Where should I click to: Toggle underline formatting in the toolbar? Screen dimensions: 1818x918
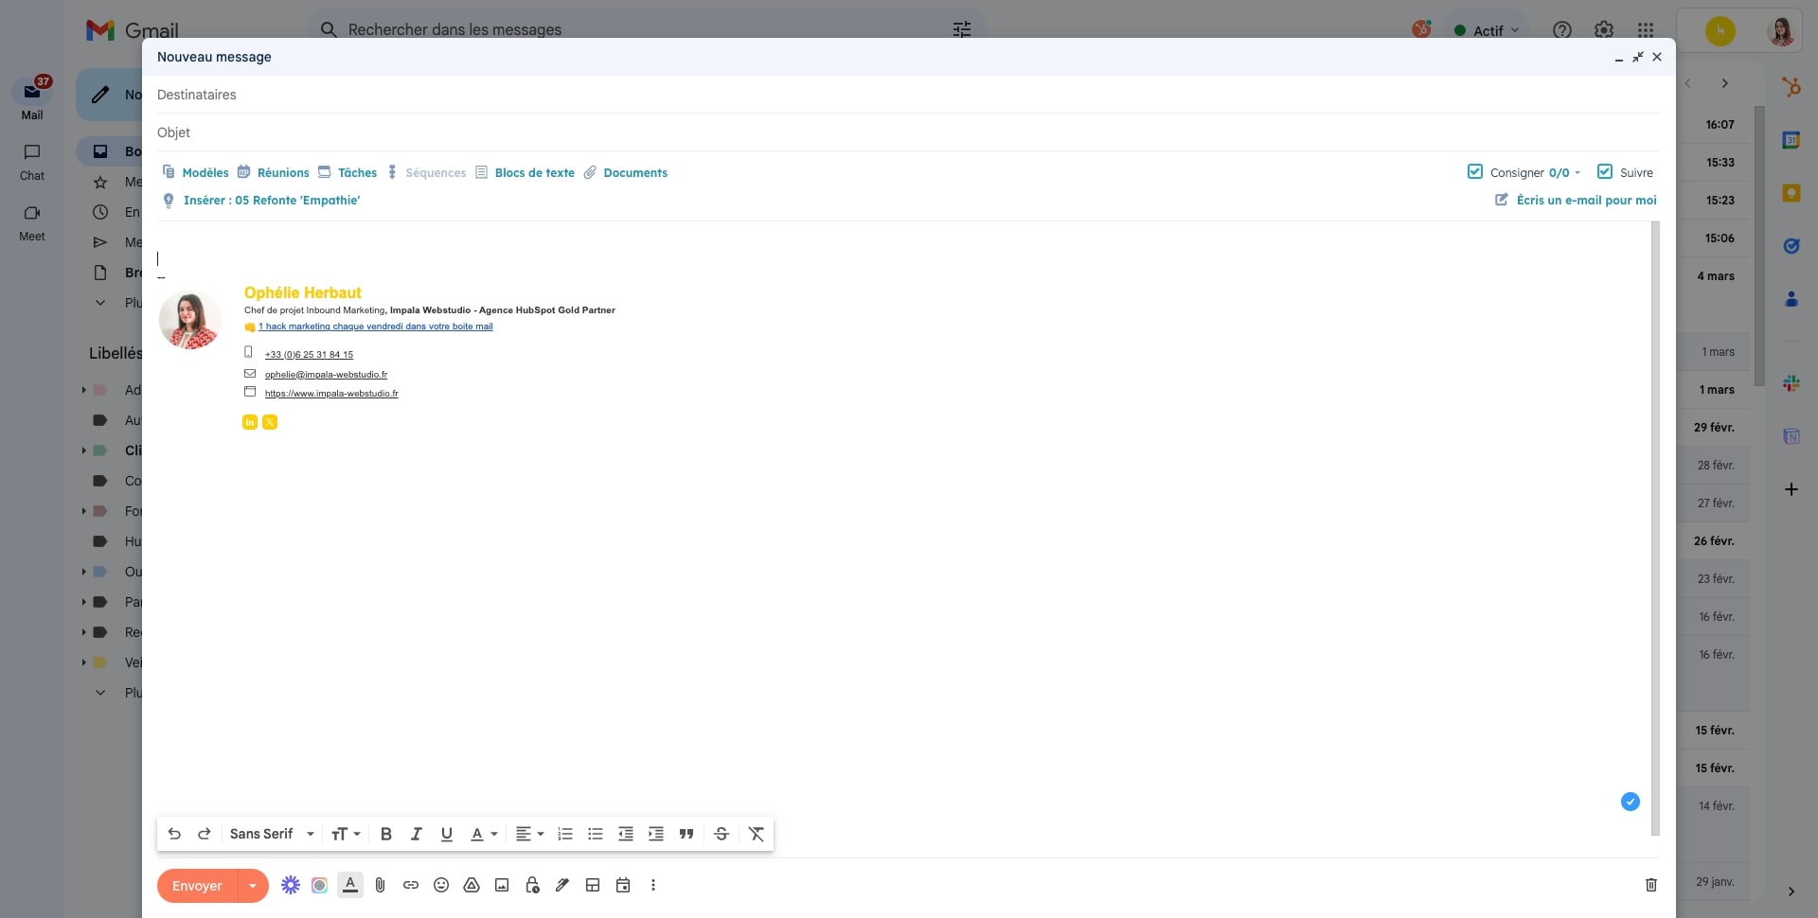(446, 834)
